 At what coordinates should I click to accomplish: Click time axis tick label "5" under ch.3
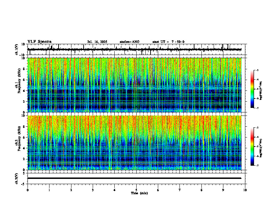pos(136,190)
